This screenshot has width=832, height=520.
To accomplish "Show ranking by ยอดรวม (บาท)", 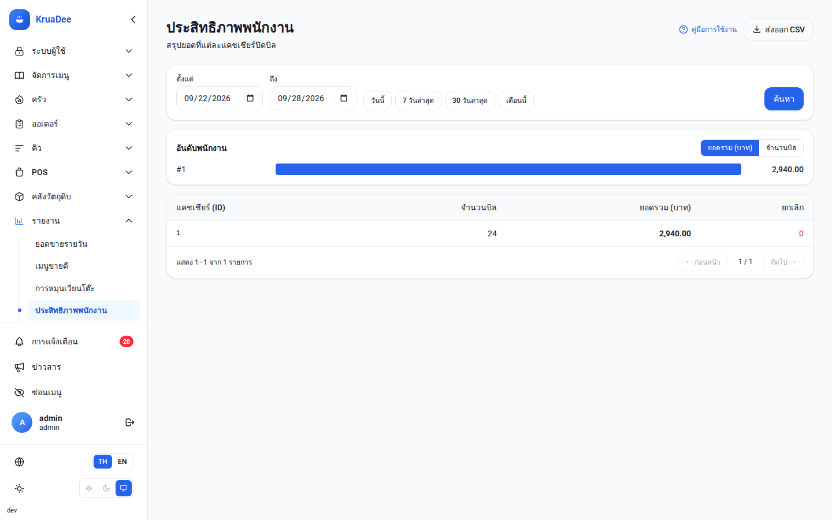I will click(730, 148).
